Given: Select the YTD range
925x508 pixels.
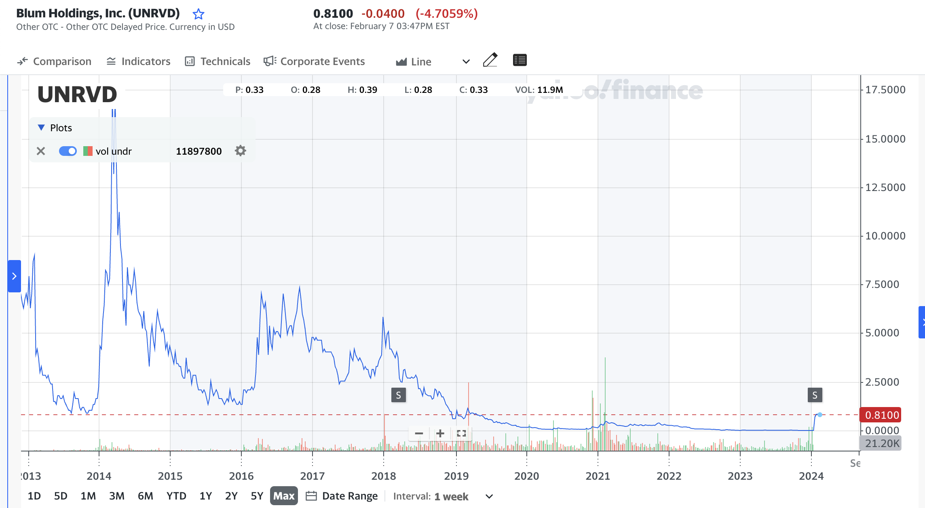Looking at the screenshot, I should pos(176,496).
